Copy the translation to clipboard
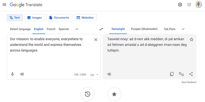The height and width of the screenshot is (102, 205). tap(172, 74)
